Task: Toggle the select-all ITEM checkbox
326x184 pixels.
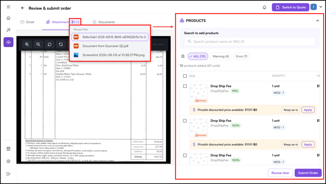Action: pyautogui.click(x=185, y=76)
